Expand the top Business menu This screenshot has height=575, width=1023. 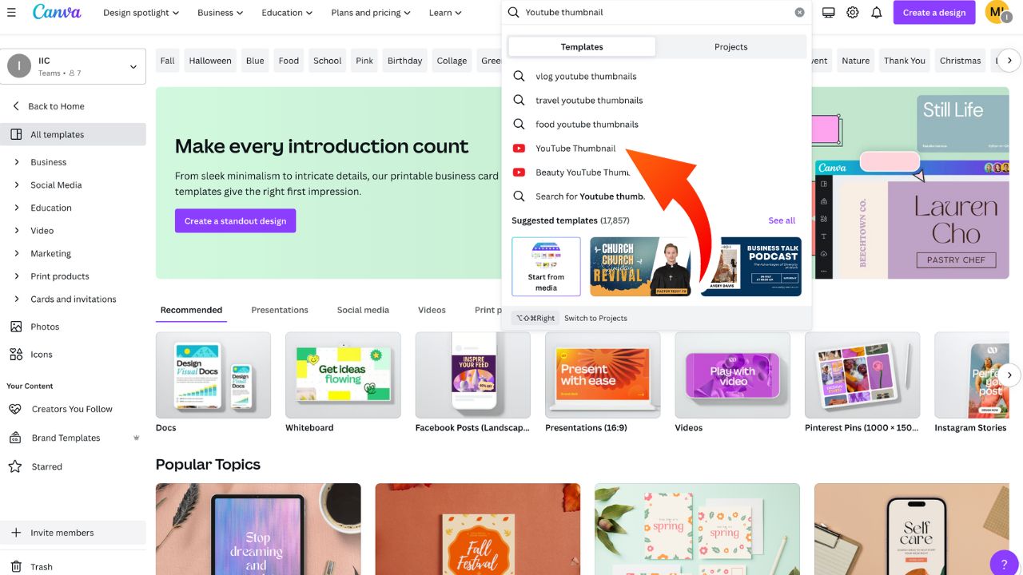tap(221, 13)
